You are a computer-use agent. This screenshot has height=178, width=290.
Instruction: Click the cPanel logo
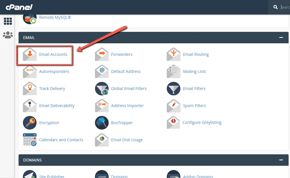pyautogui.click(x=19, y=7)
